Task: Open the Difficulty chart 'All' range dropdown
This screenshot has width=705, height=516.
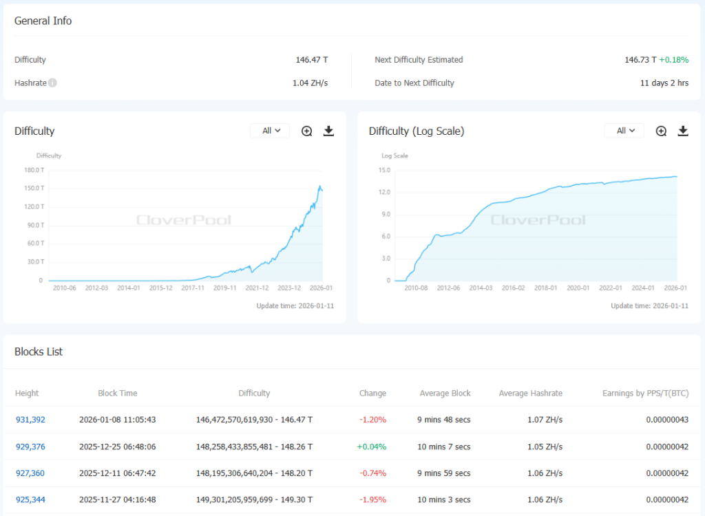Action: [270, 131]
